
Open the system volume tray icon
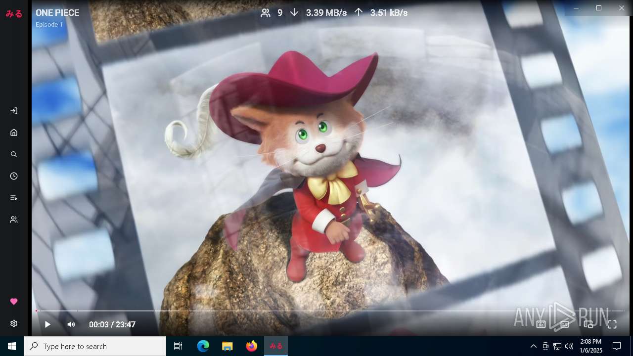pos(569,346)
